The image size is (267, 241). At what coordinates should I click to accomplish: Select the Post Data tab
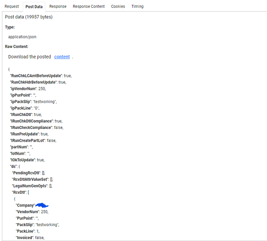tap(34, 7)
